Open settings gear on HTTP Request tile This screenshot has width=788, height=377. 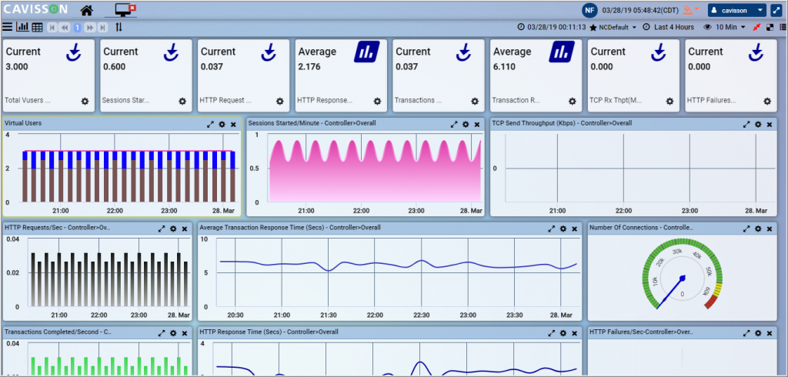pyautogui.click(x=280, y=101)
